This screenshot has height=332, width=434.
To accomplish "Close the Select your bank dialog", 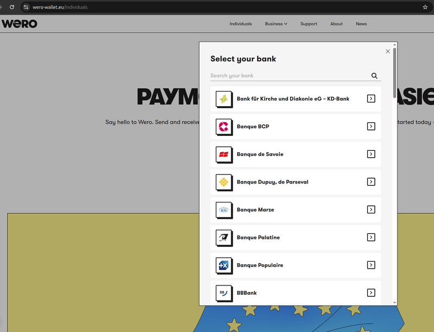I will coord(388,51).
